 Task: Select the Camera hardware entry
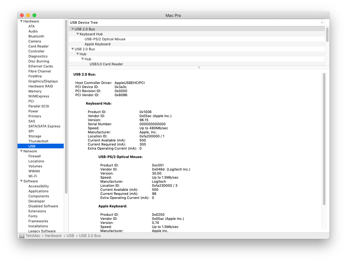click(34, 41)
